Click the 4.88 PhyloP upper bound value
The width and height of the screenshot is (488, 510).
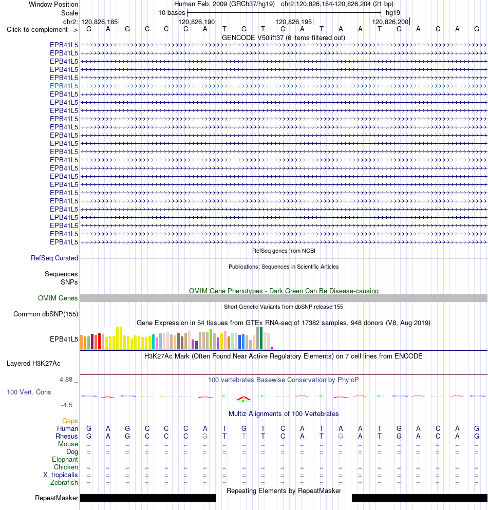(66, 379)
